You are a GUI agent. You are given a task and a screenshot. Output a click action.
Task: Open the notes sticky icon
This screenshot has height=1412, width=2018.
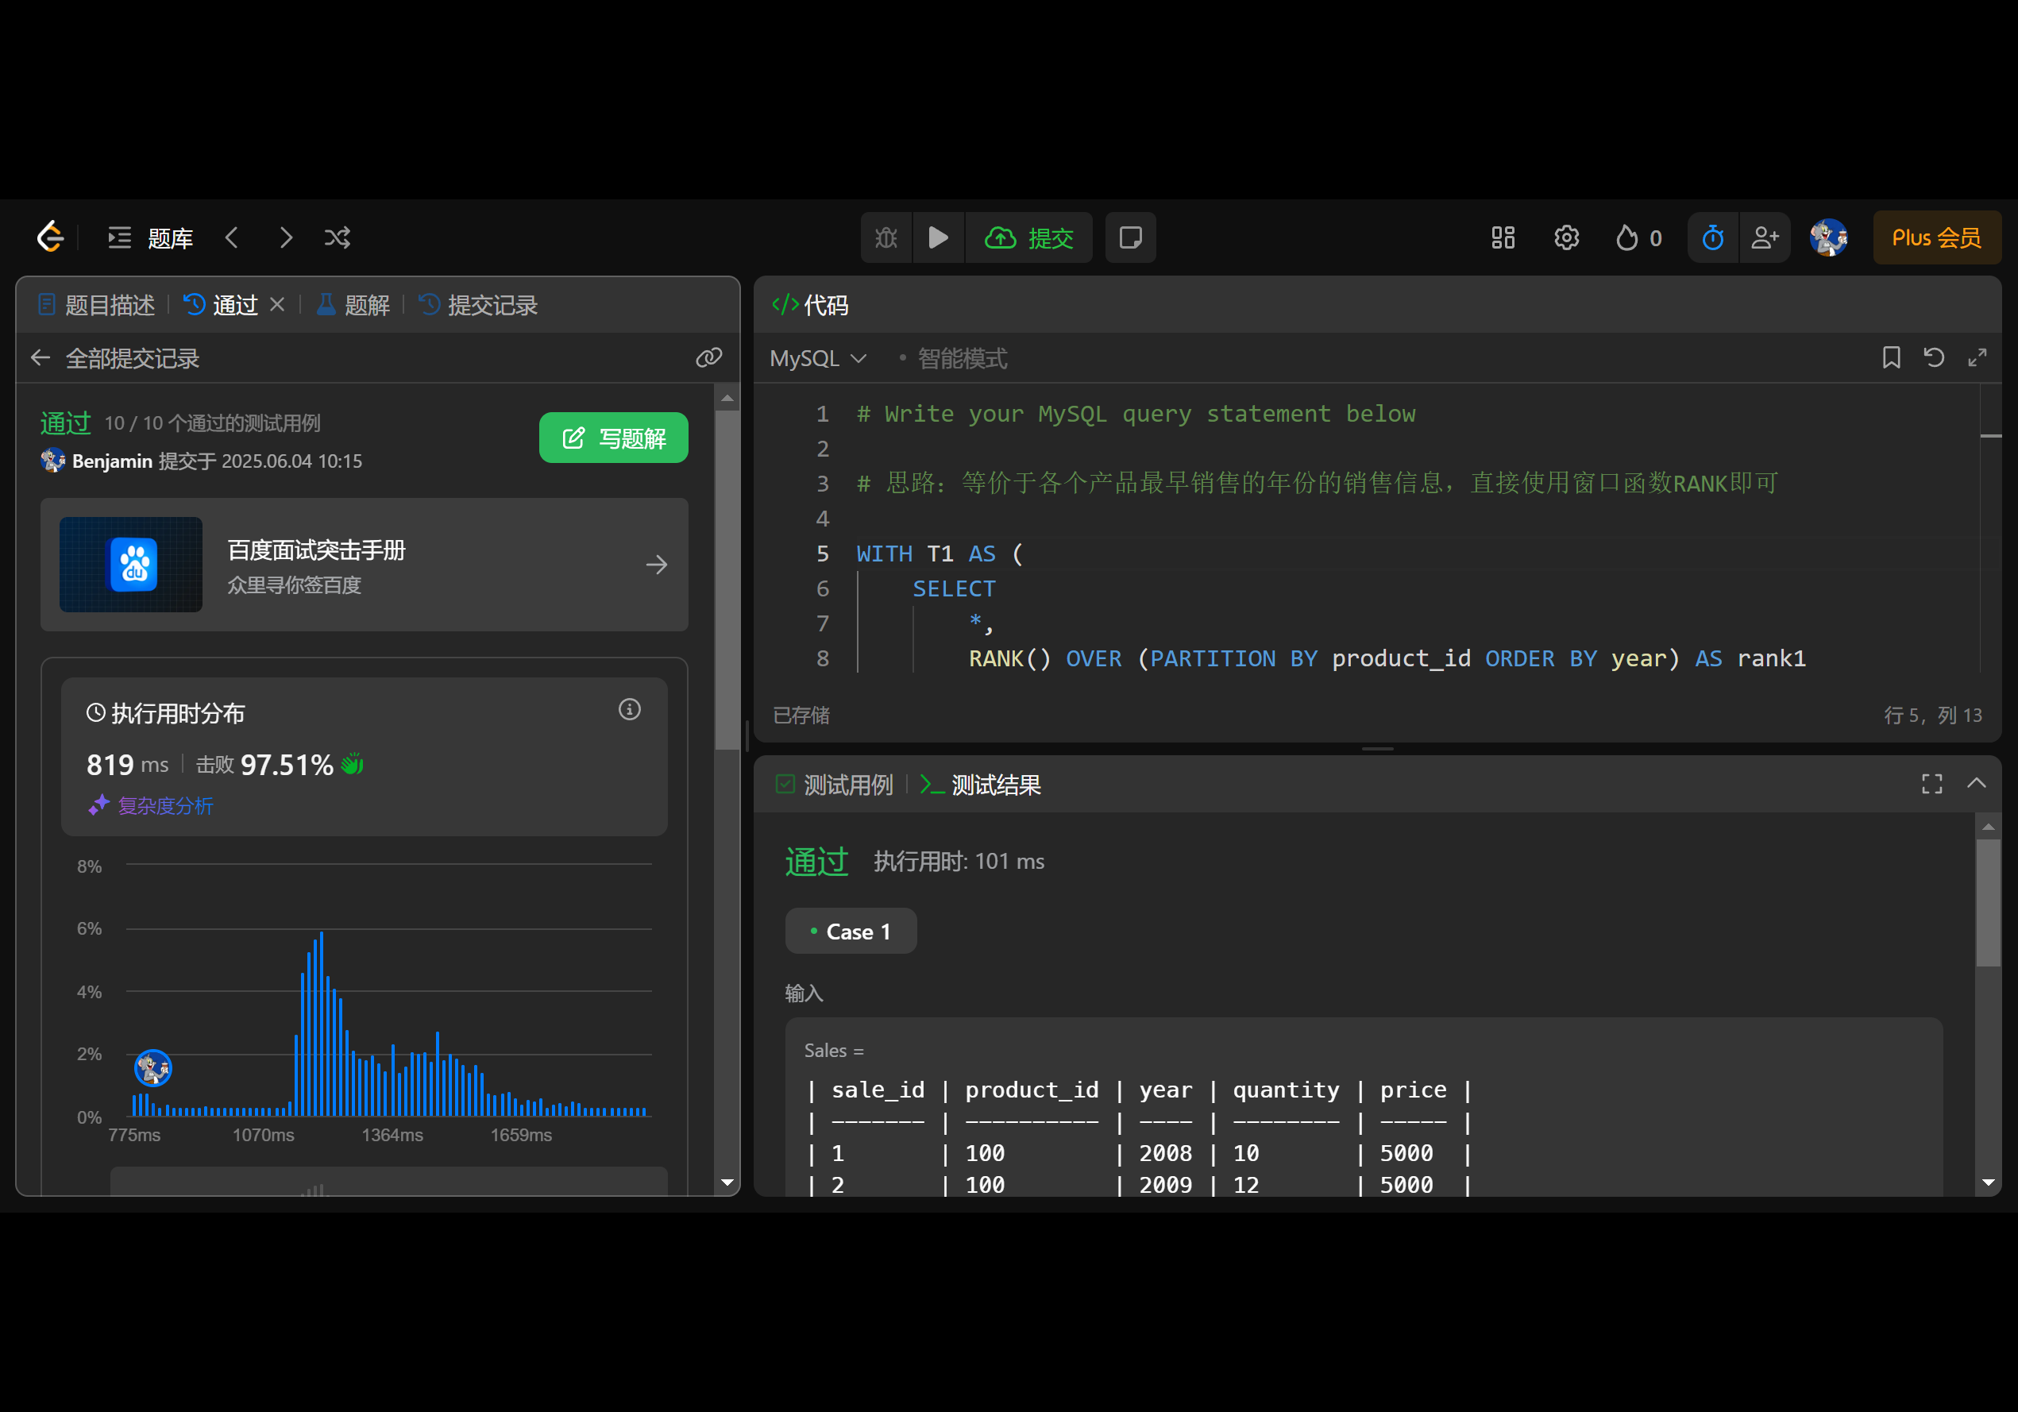1130,237
